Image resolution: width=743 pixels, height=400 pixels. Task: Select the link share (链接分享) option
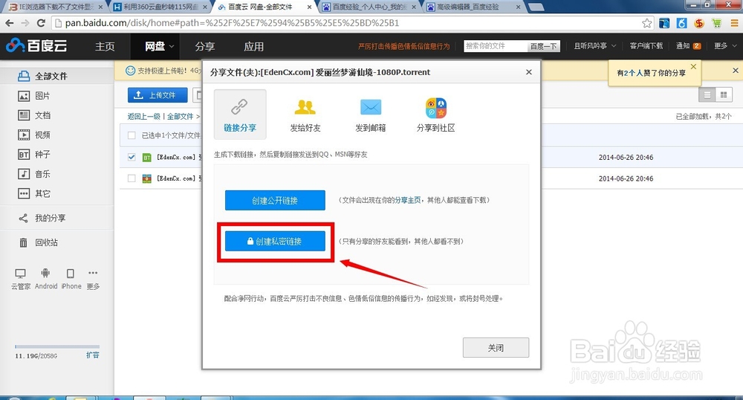[x=240, y=114]
